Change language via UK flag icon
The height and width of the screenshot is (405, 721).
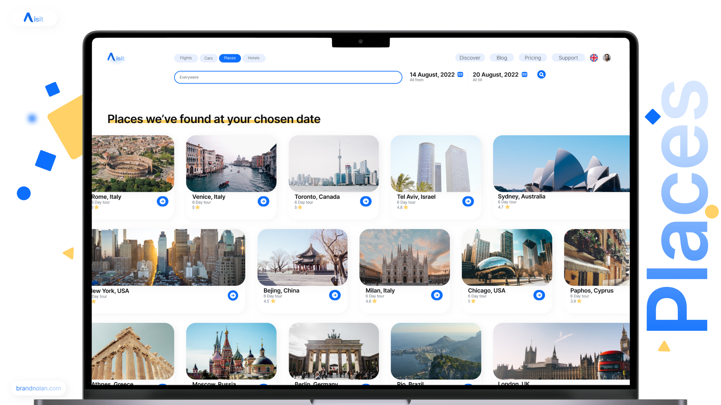(x=594, y=58)
